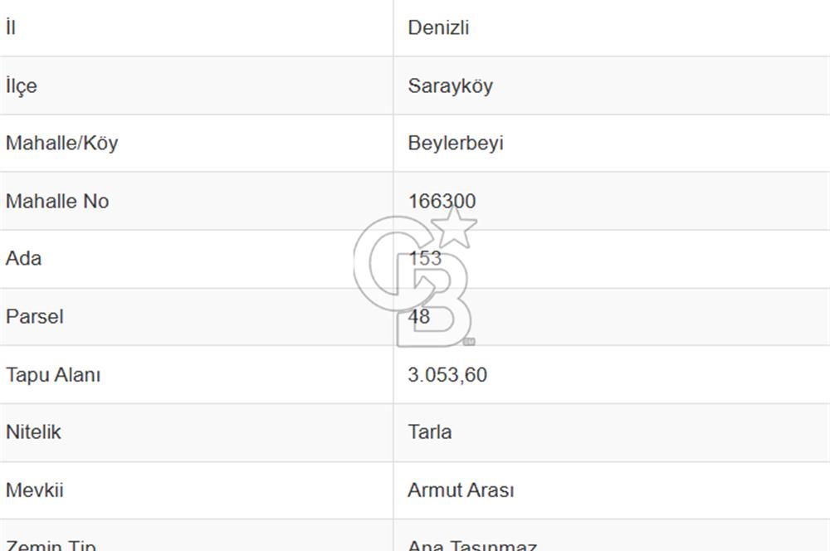The width and height of the screenshot is (830, 551).
Task: Click the Parsel value 48
Action: pyautogui.click(x=418, y=316)
